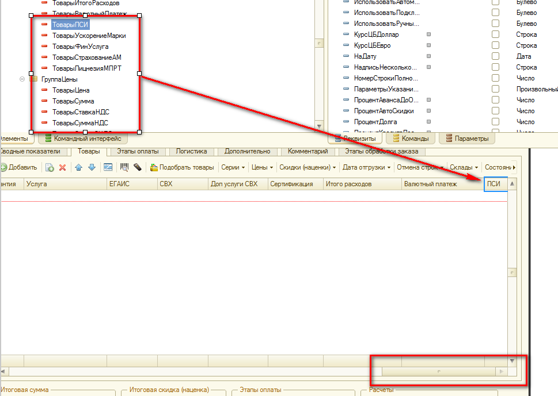The image size is (558, 396).
Task: Click the table edit-mode icon after the arrows
Action: (108, 167)
